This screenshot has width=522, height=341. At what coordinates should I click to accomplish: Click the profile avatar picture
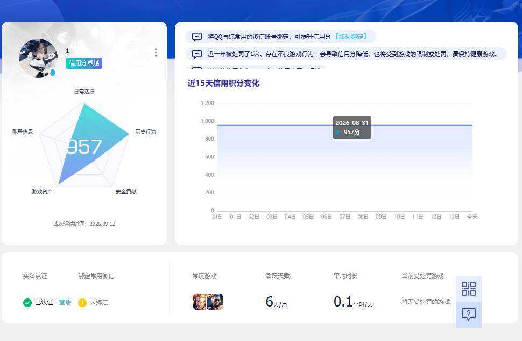point(38,58)
